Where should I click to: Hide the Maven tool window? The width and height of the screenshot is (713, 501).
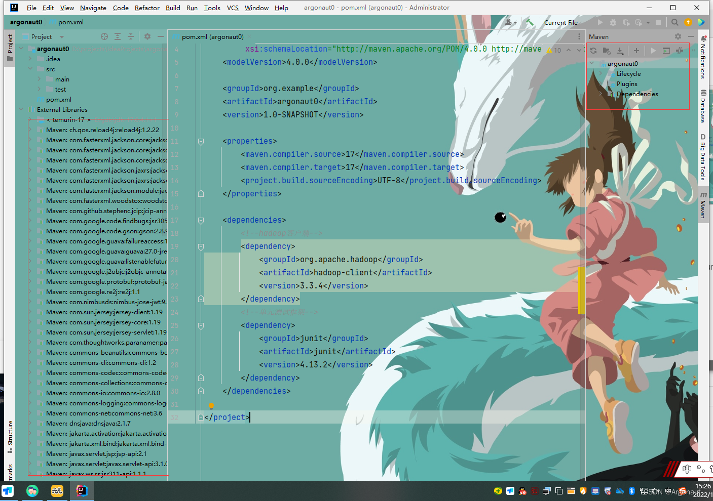point(691,36)
